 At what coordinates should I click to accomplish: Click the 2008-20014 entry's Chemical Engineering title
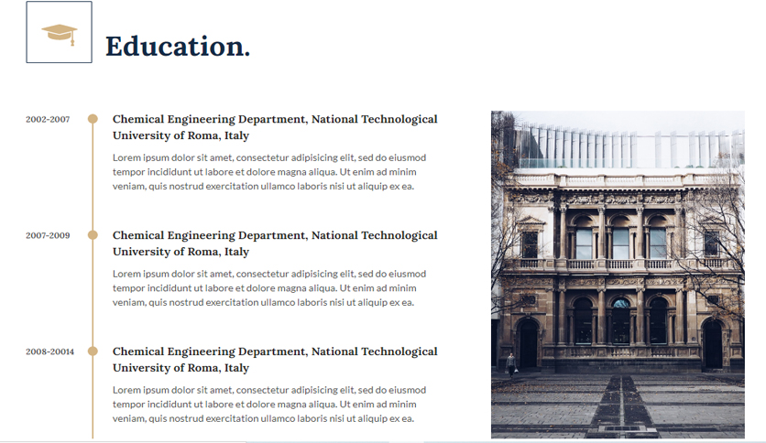(275, 359)
